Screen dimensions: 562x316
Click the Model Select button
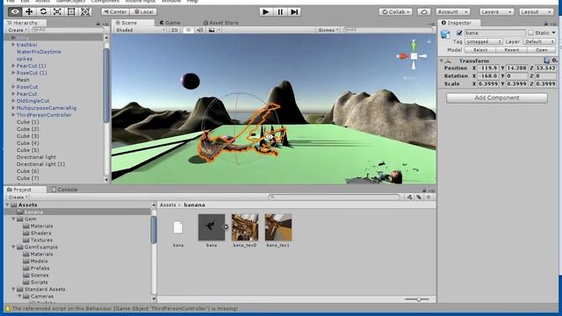click(480, 50)
